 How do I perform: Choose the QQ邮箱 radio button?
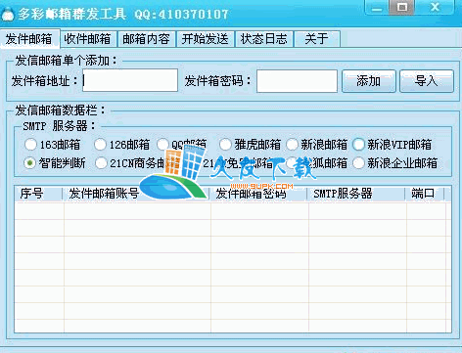click(181, 145)
